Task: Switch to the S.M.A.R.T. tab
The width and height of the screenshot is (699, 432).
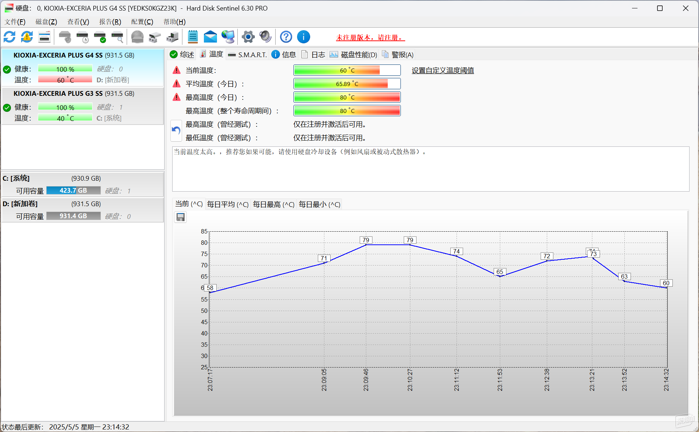Action: click(x=247, y=55)
